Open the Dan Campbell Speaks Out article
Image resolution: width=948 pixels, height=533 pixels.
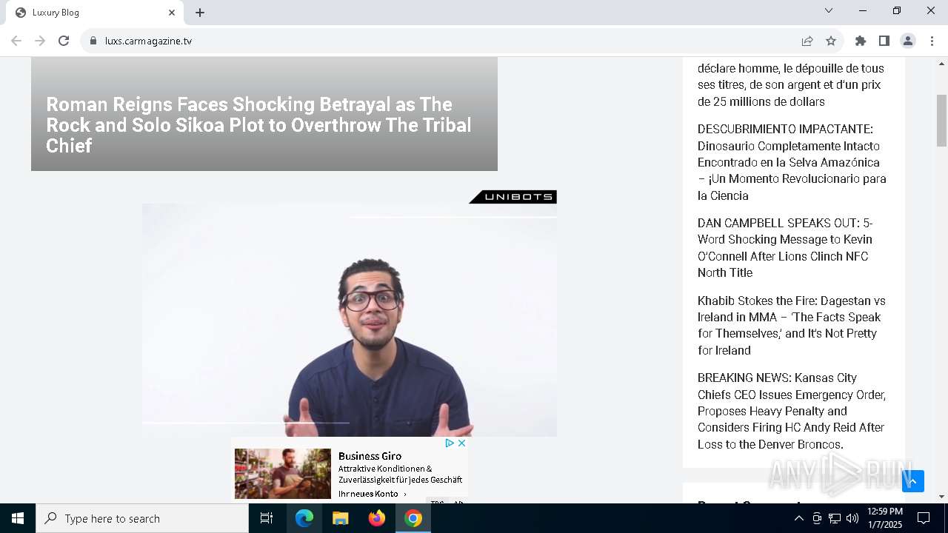coord(785,248)
